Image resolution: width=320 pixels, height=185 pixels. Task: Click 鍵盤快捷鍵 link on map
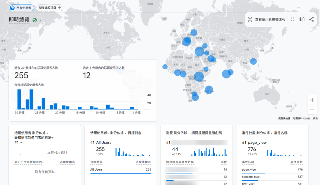(284, 119)
